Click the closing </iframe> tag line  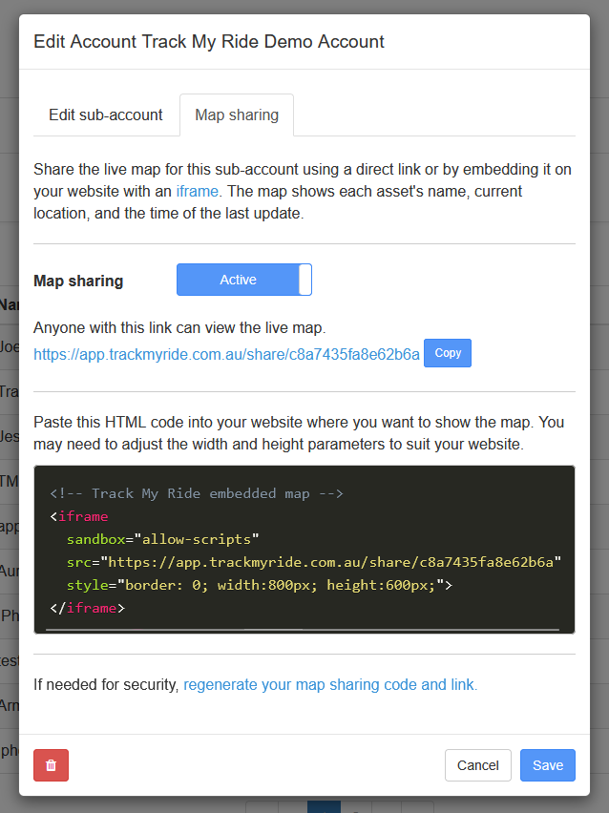point(87,608)
